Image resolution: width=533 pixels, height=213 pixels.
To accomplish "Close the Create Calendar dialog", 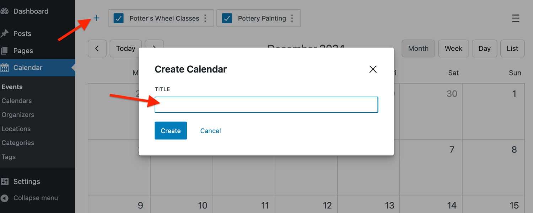I will (373, 69).
